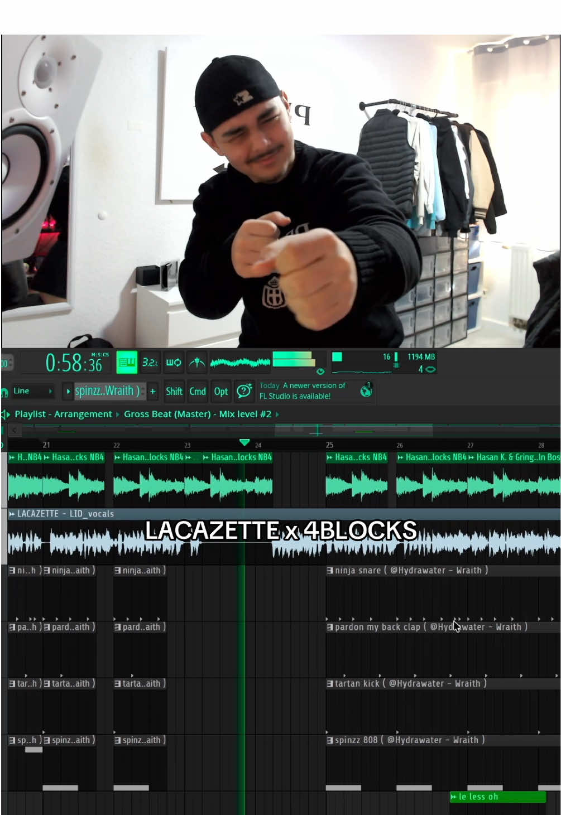
Task: Click the oscilloscope waveform display
Action: (x=240, y=363)
